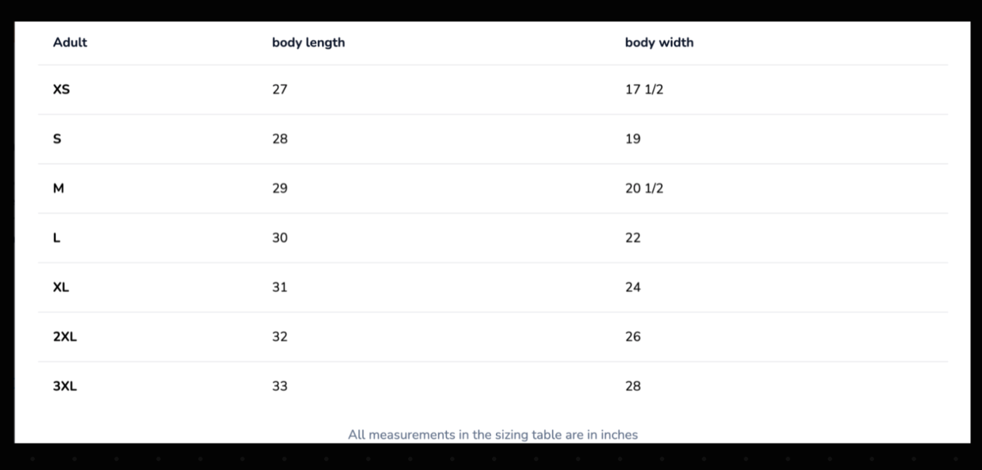Select the XL size row label
982x470 pixels.
click(61, 287)
